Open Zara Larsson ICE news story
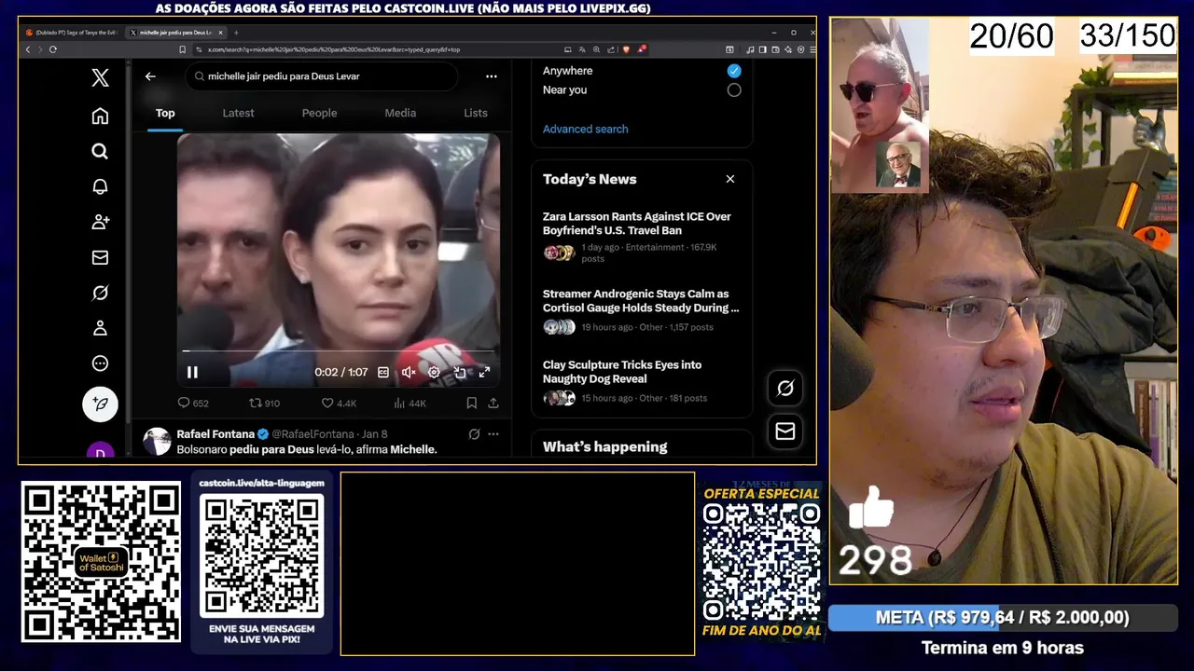This screenshot has width=1194, height=671. [x=642, y=237]
